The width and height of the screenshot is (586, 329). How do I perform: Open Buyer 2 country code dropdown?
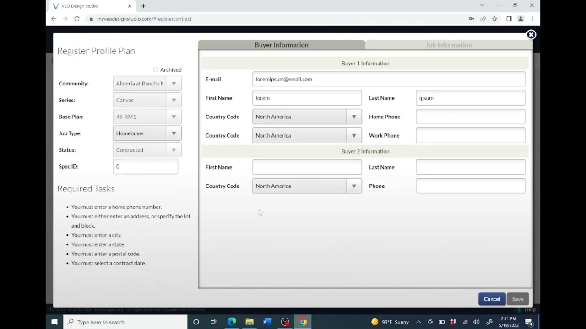click(x=307, y=186)
